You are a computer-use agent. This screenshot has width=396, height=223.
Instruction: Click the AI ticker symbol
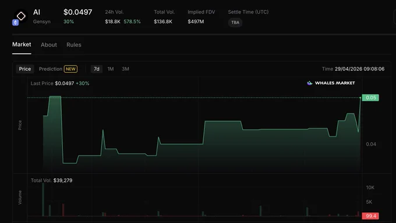[37, 12]
